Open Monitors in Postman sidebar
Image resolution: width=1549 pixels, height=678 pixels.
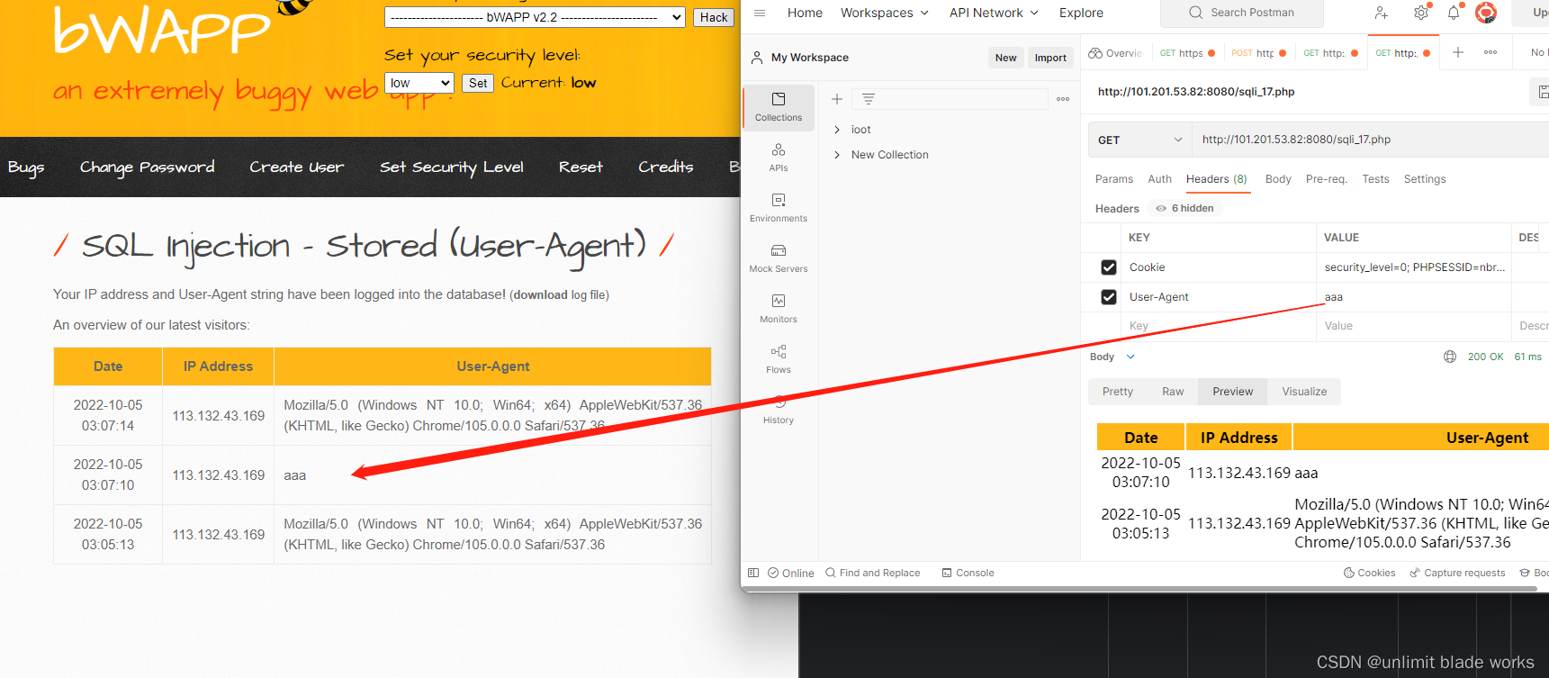(x=779, y=309)
